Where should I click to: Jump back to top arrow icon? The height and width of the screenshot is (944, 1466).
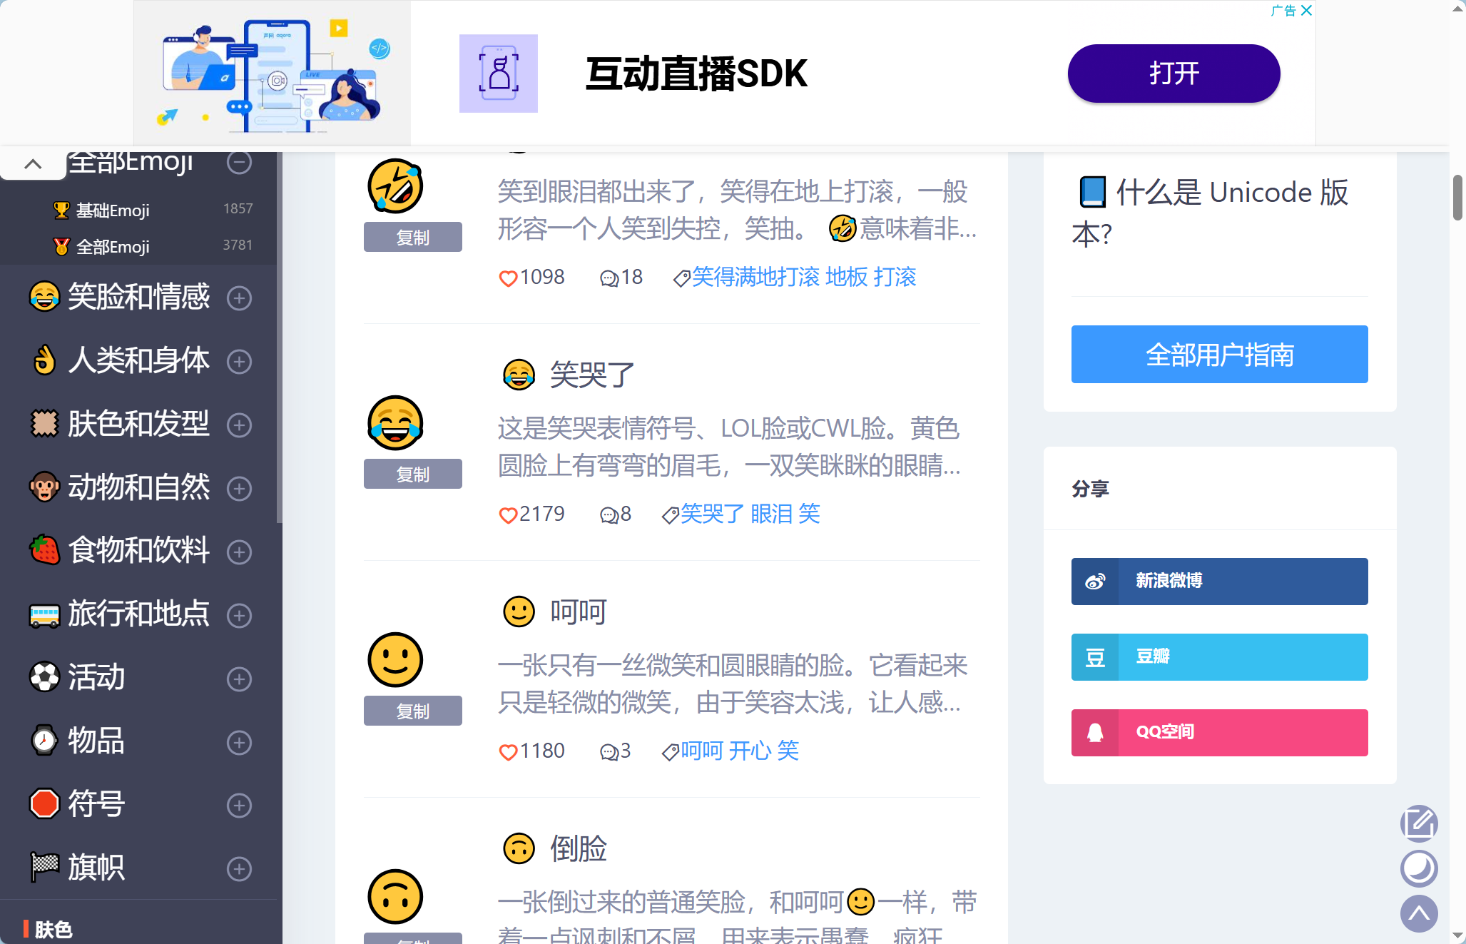[x=1419, y=913]
